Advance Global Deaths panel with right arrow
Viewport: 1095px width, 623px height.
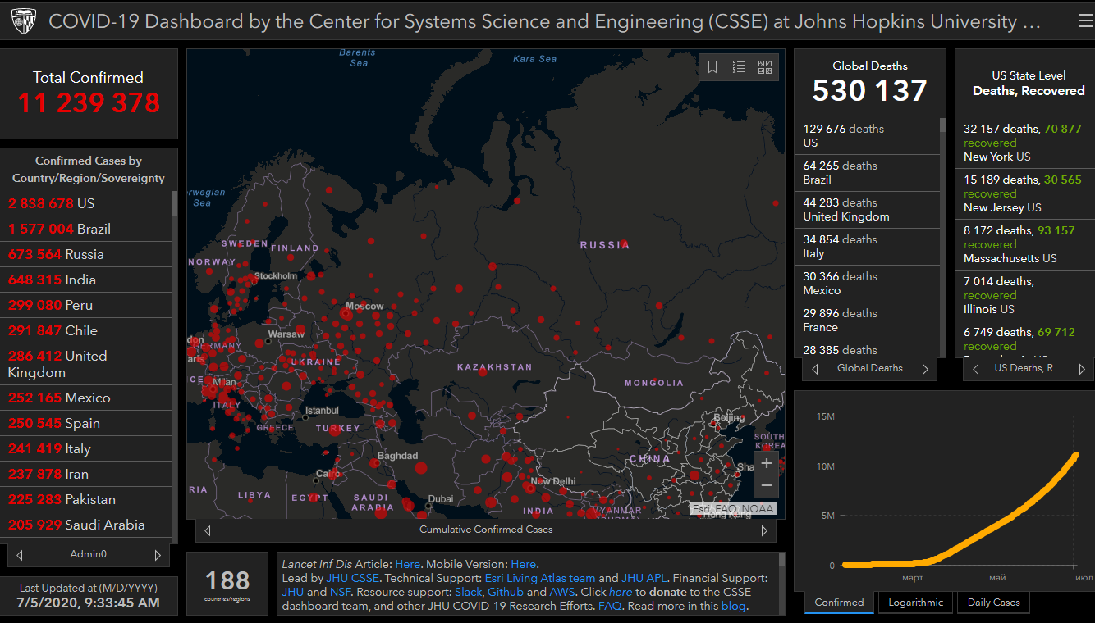pyautogui.click(x=925, y=369)
